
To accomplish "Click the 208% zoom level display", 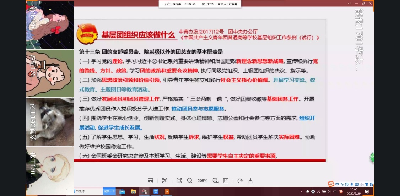I will (x=202, y=180).
